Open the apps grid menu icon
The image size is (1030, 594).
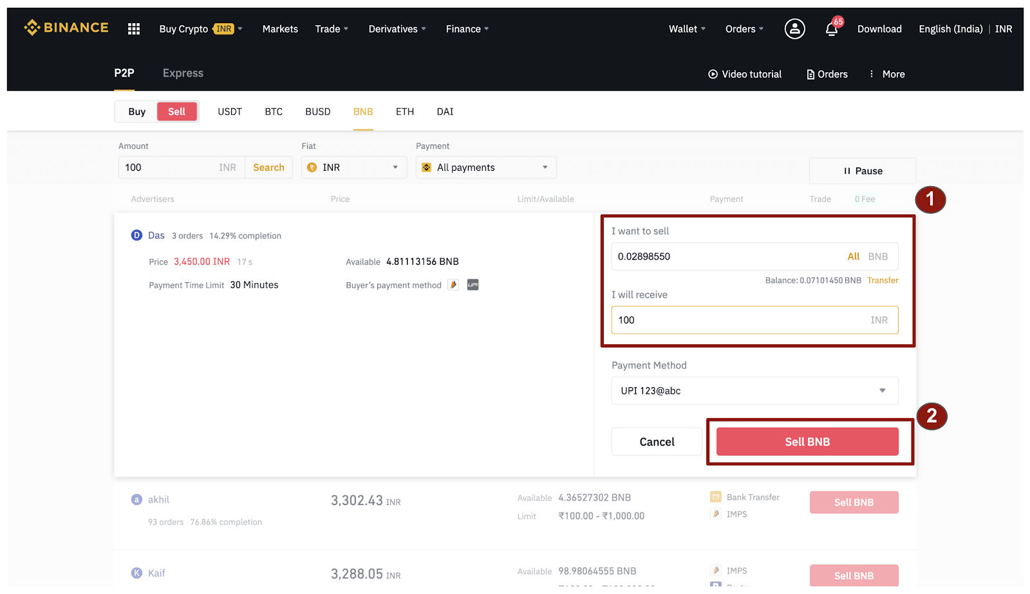(134, 28)
